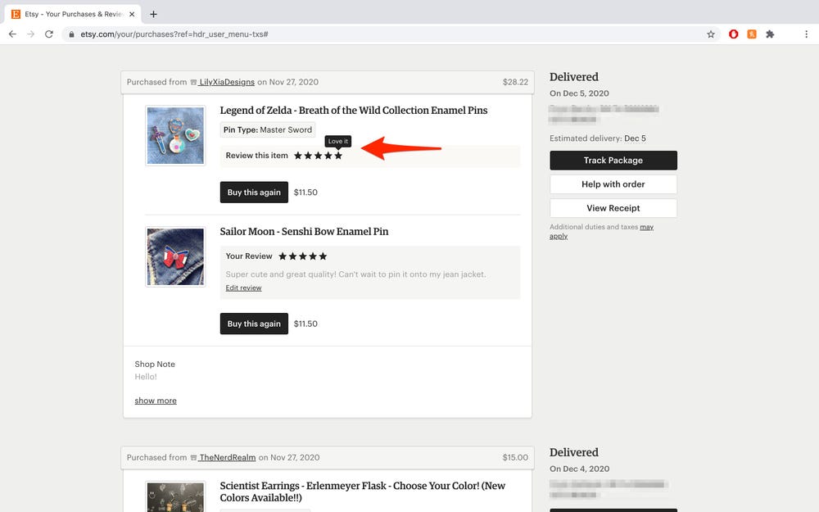Viewport: 819px width, 512px height.
Task: Open the duties and taxes 'may apply' link
Action: pyautogui.click(x=647, y=227)
